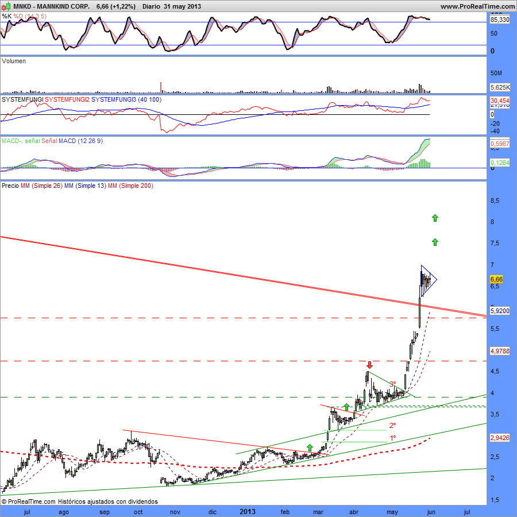Click the candlestick icon beside MNKD title
Viewport: 517px width, 517px height.
[7, 6]
